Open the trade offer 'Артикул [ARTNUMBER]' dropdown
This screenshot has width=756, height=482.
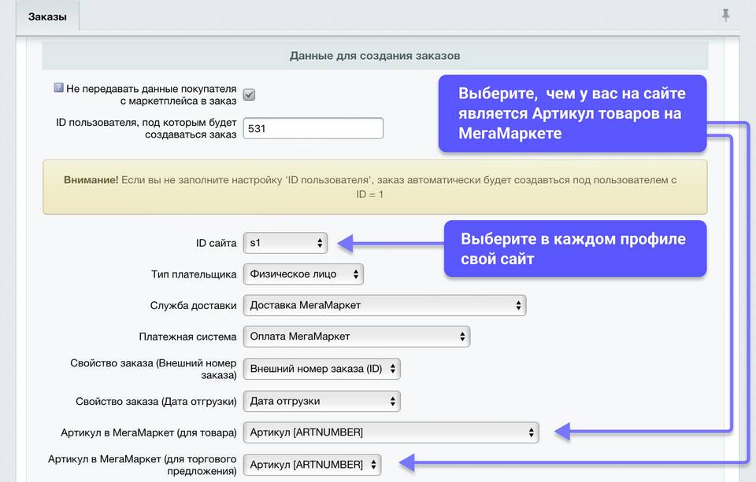[312, 465]
